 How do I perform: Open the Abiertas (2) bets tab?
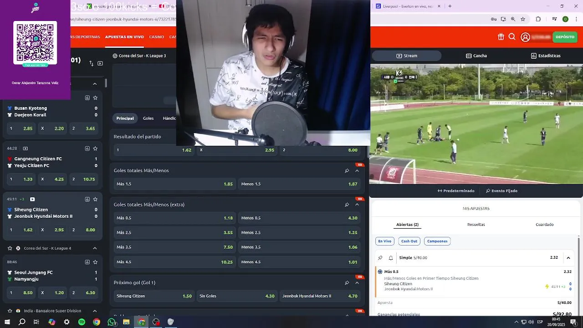pos(407,225)
